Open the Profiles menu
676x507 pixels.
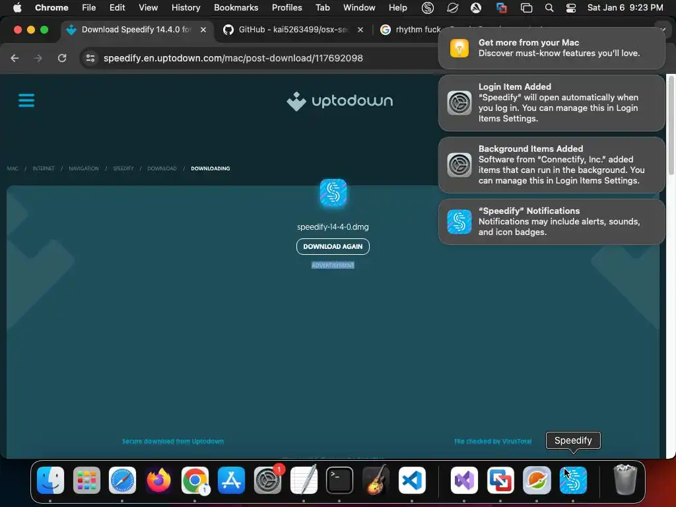tap(287, 7)
